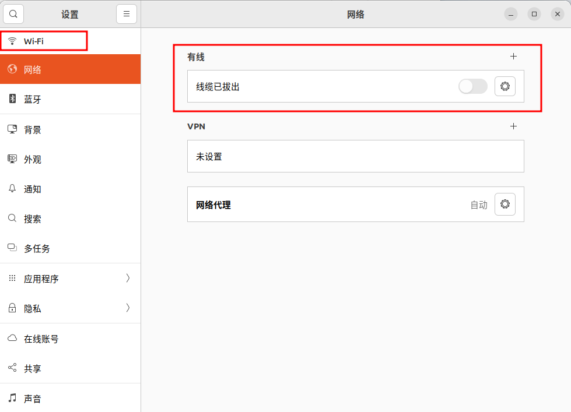Click the bell icon beside 通知
571x412 pixels.
12,189
